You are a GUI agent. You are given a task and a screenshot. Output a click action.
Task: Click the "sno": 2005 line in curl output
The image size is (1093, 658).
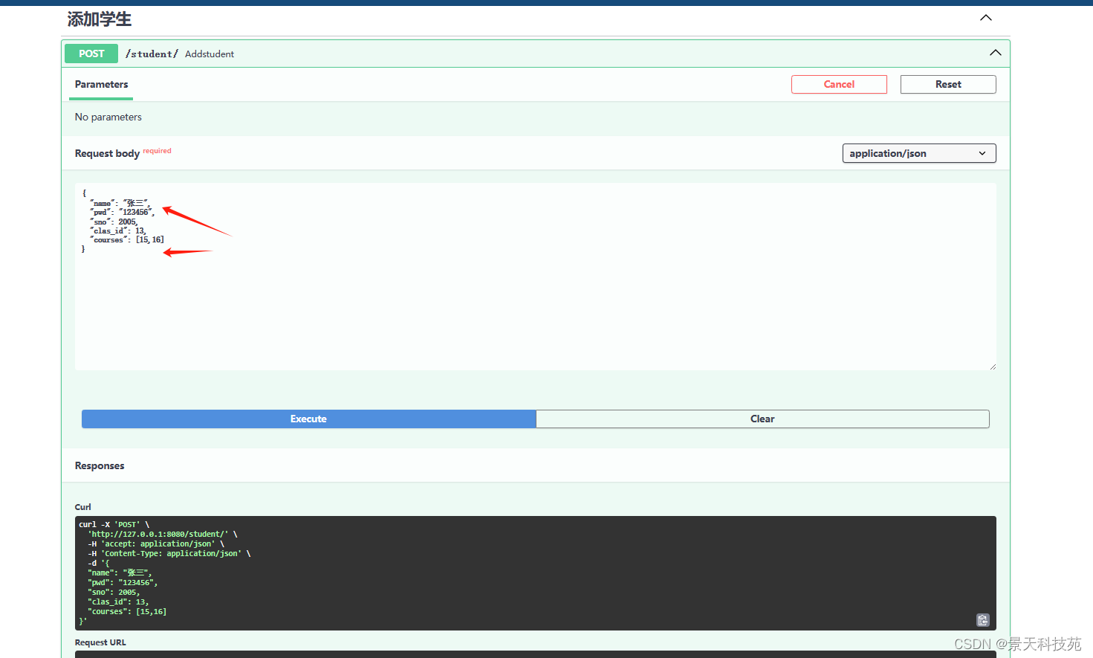(x=114, y=593)
